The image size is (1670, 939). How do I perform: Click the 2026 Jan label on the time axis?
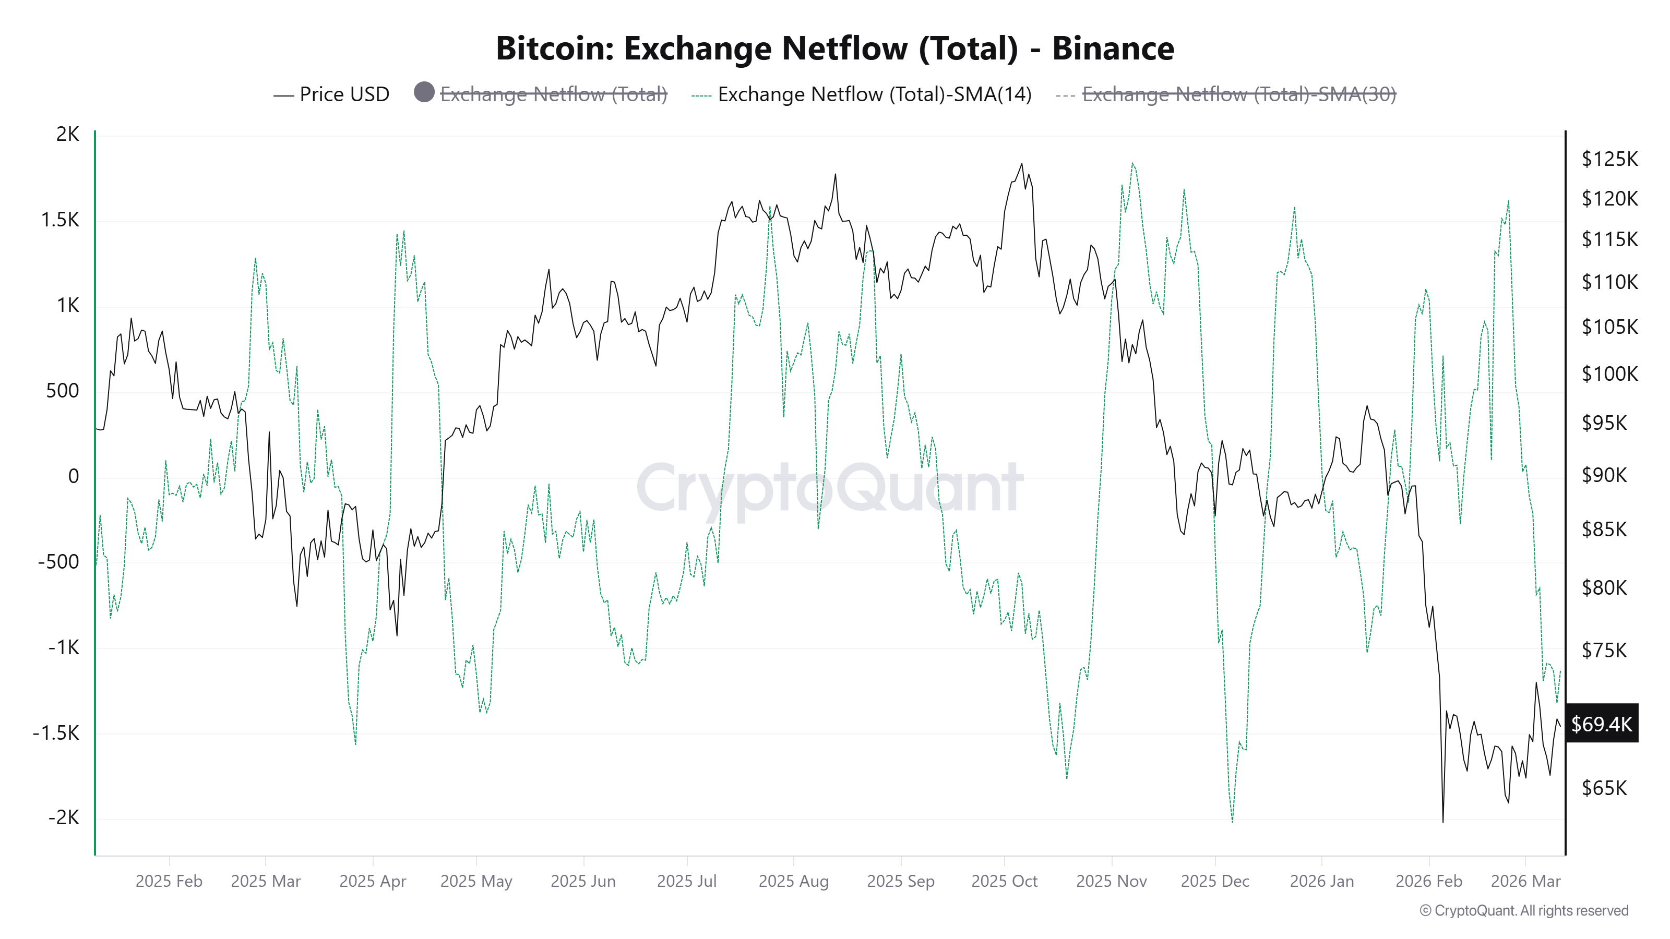(x=1322, y=881)
